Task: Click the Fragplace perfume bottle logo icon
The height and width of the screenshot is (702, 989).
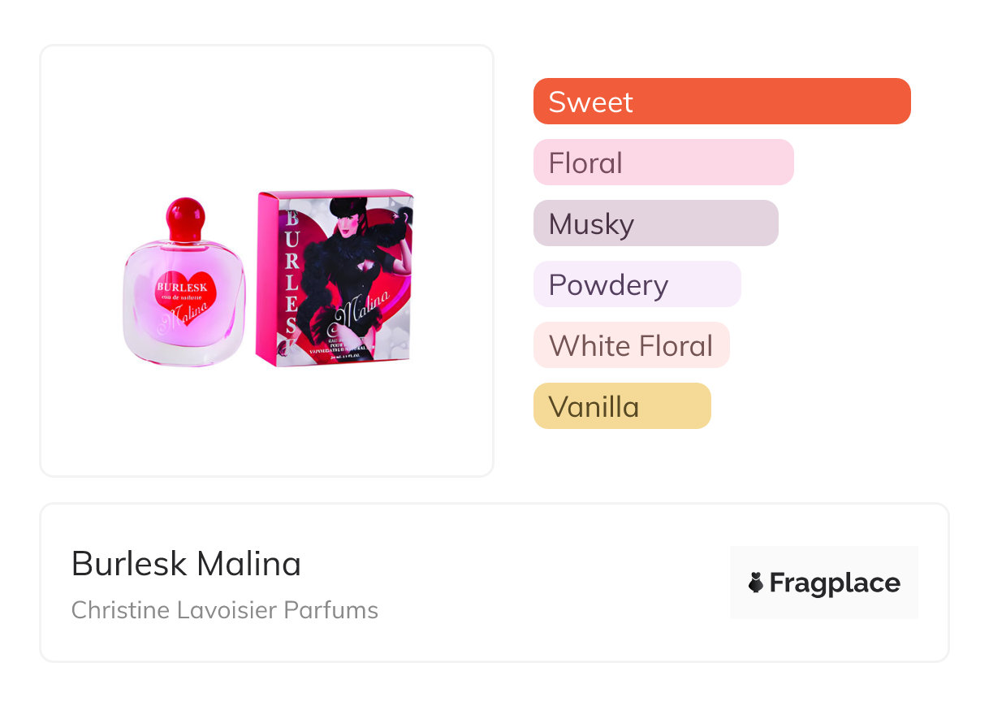Action: (x=756, y=583)
